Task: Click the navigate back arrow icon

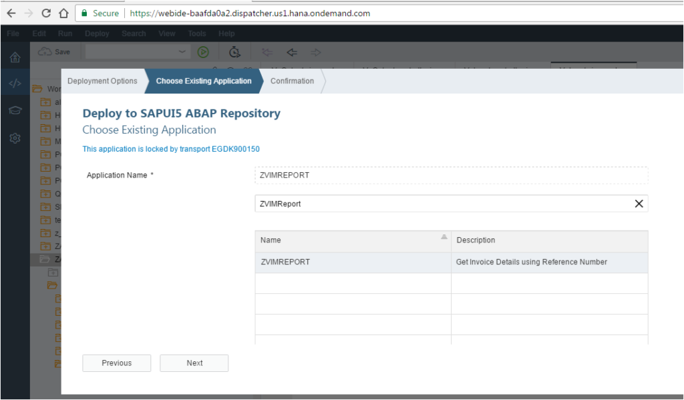Action: pyautogui.click(x=291, y=52)
